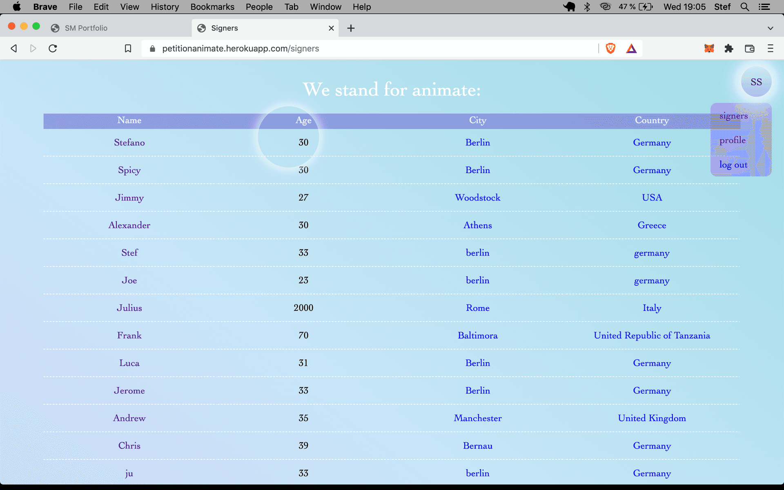Open the Brave Wallet icon
This screenshot has width=784, height=490.
[750, 49]
